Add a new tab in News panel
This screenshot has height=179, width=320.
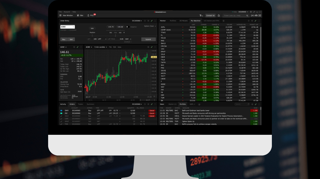(199, 104)
